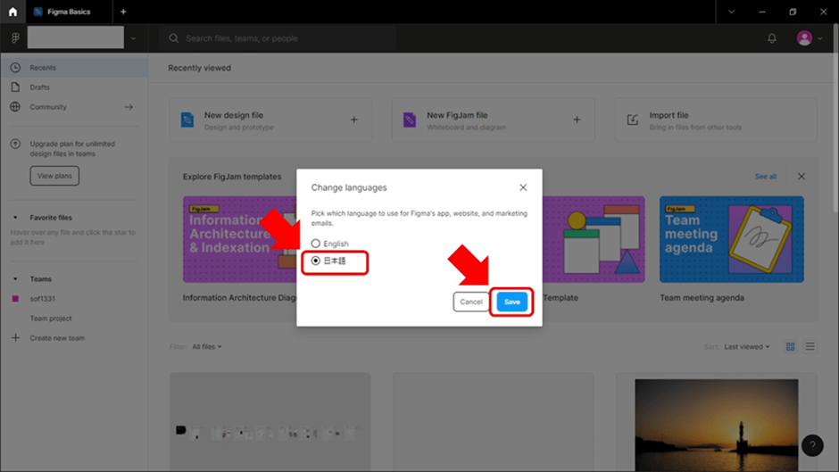The width and height of the screenshot is (839, 472).
Task: Open Drafts in the sidebar
Action: coord(74,87)
